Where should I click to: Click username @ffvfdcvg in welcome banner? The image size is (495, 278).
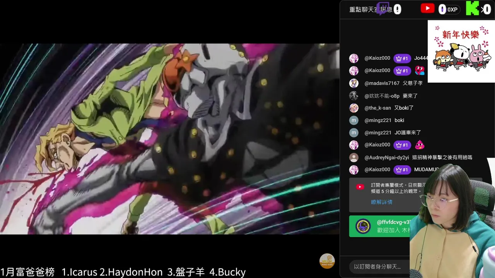(x=393, y=222)
